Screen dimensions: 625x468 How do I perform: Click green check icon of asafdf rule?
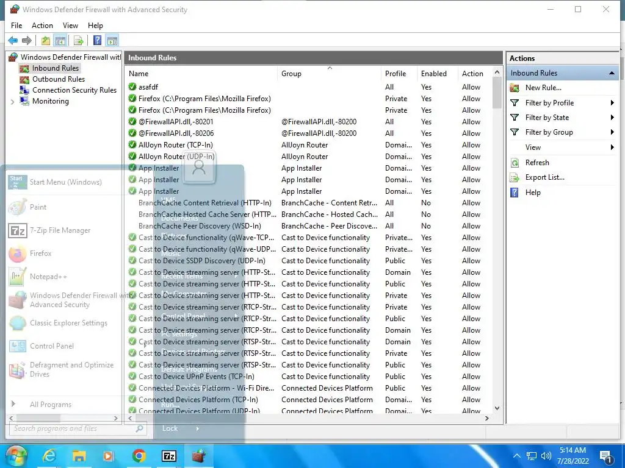132,87
